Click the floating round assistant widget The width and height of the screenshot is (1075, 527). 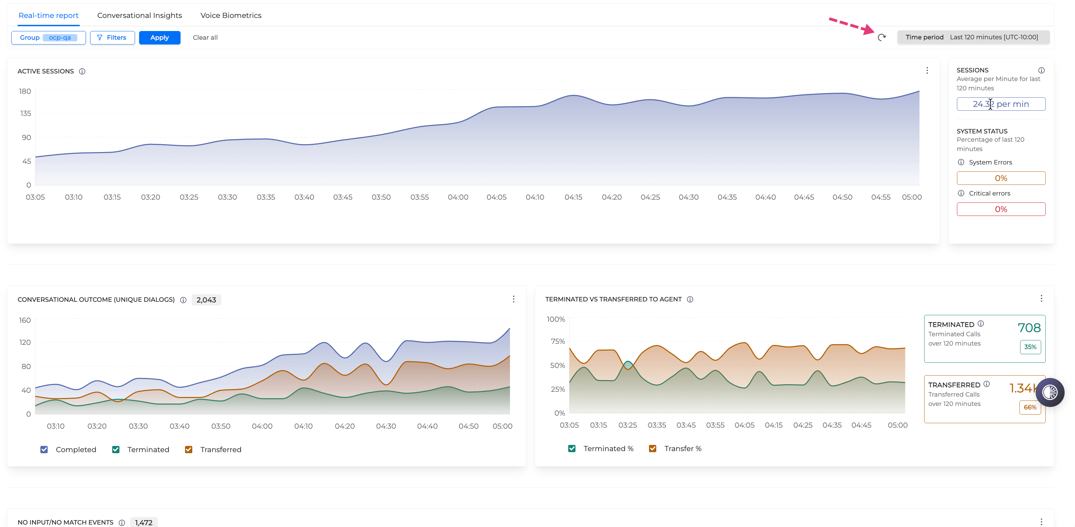(1049, 392)
